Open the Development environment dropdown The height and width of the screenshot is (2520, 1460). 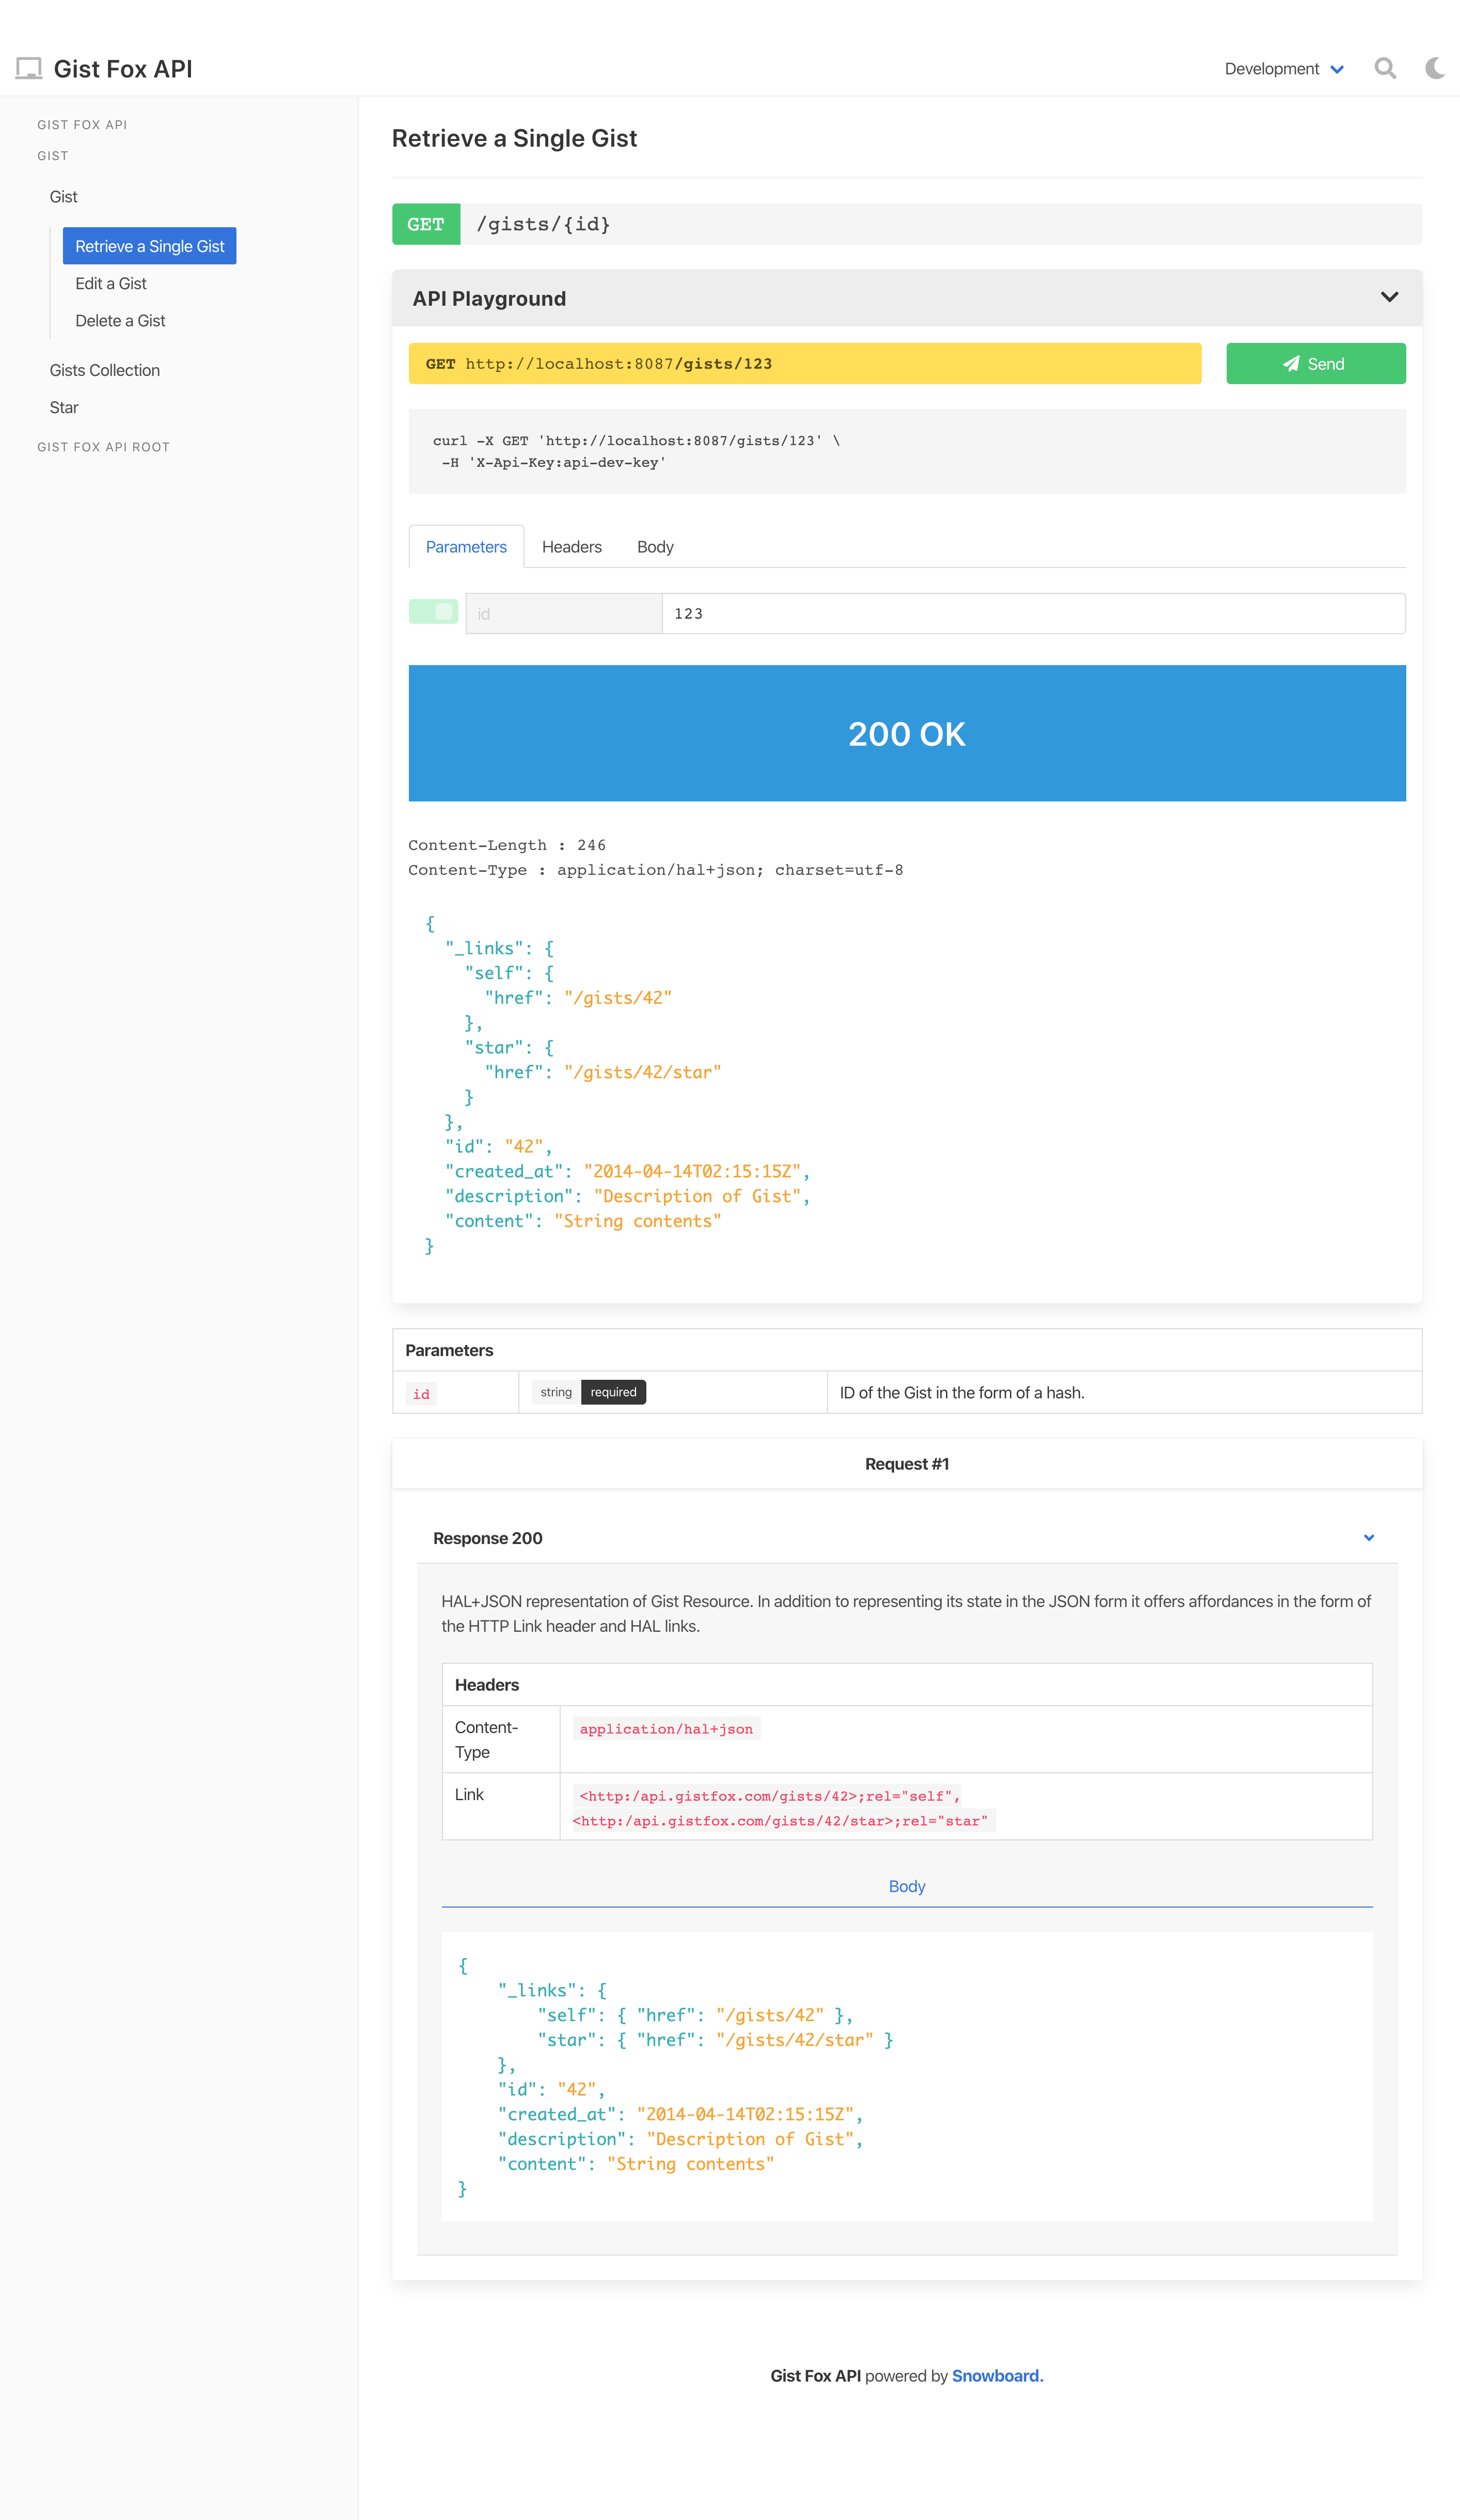(x=1283, y=69)
